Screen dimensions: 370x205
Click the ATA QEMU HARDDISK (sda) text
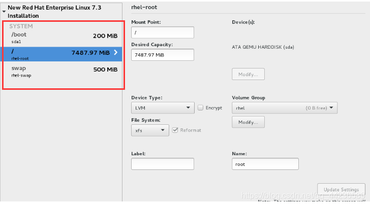point(263,47)
